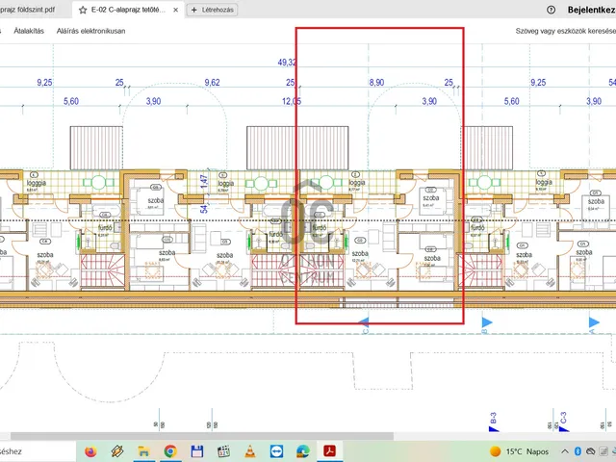
Task: Open the clapperboard video app in taskbar
Action: 223,451
